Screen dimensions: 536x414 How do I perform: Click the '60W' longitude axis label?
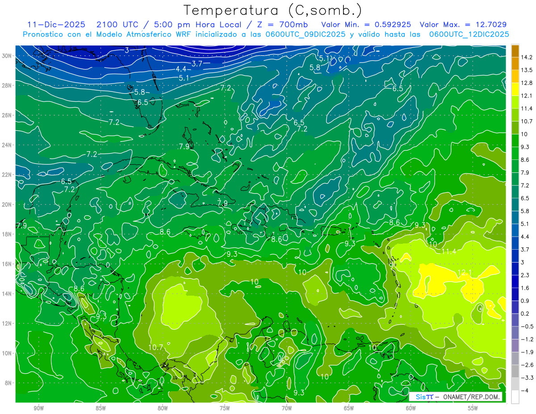coord(411,408)
